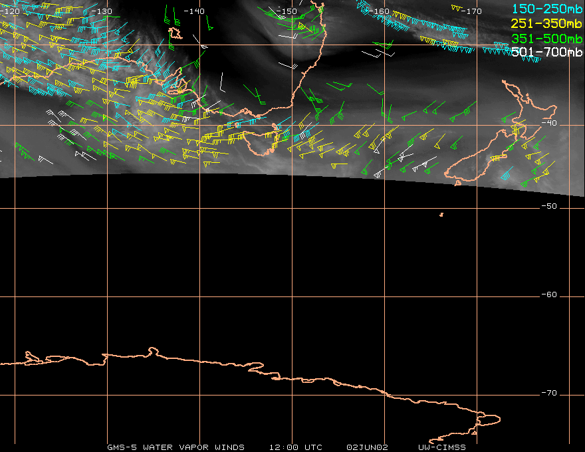
Task: Click the 351-500mb green legend label
Action: (x=546, y=39)
